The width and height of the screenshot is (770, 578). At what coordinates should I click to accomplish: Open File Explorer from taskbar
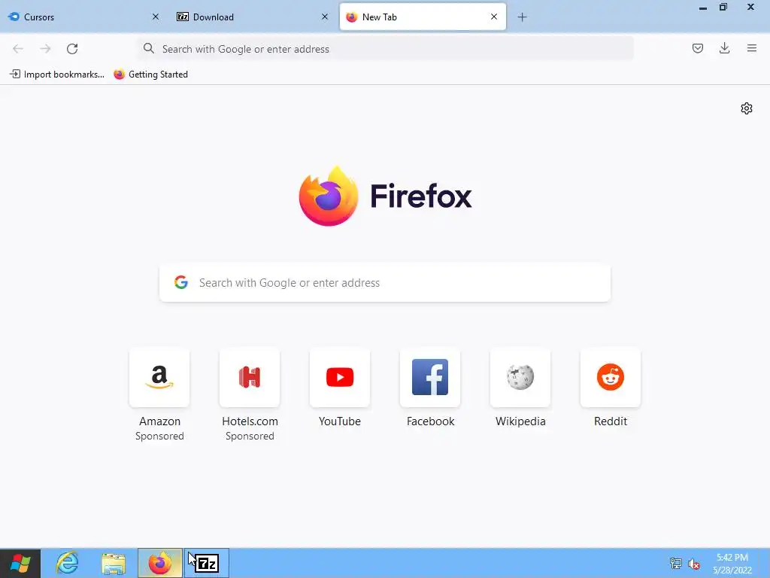click(x=114, y=563)
